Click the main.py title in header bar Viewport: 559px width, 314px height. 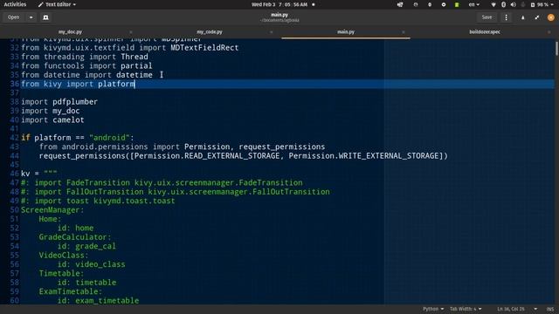click(x=279, y=15)
